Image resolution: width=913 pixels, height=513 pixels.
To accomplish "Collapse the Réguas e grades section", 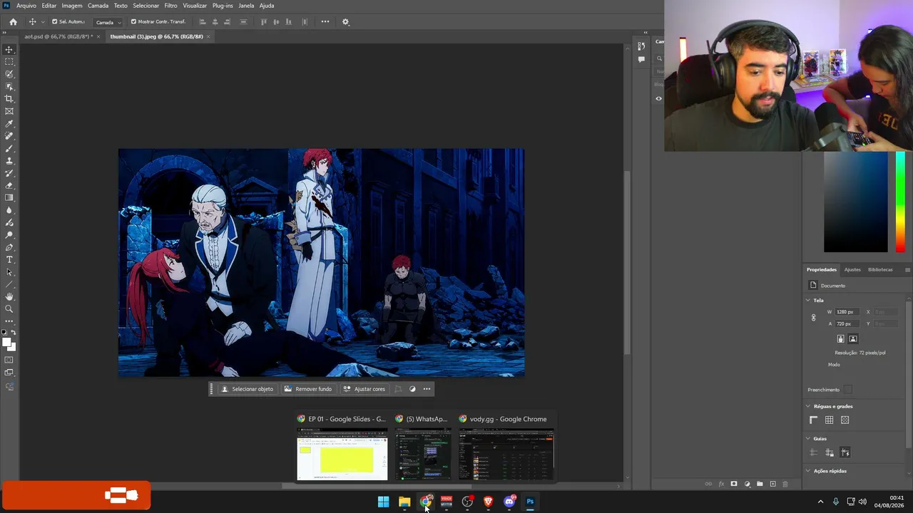I will click(808, 406).
